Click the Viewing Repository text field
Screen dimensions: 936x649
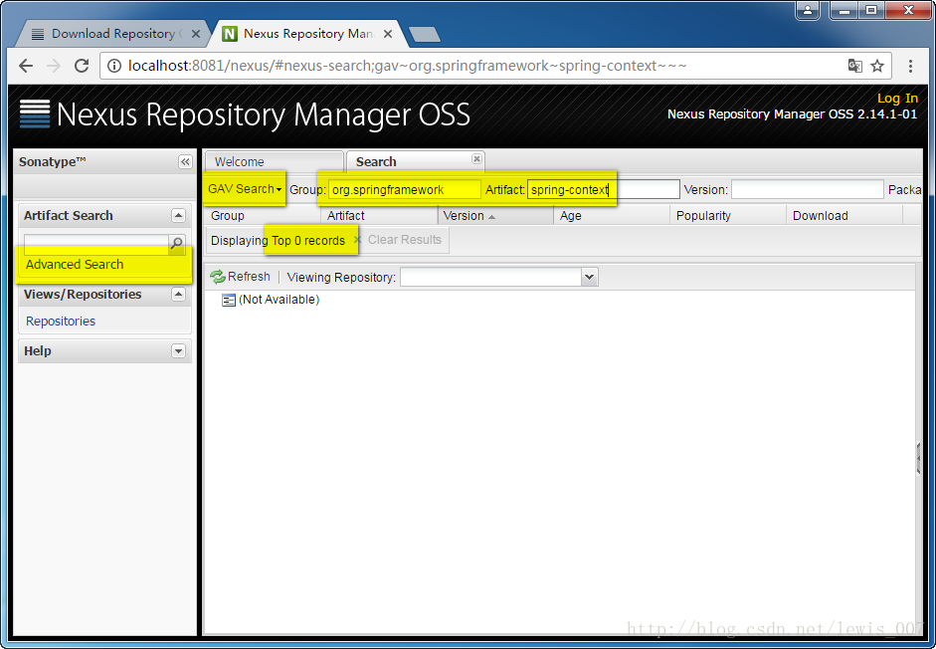(x=491, y=277)
